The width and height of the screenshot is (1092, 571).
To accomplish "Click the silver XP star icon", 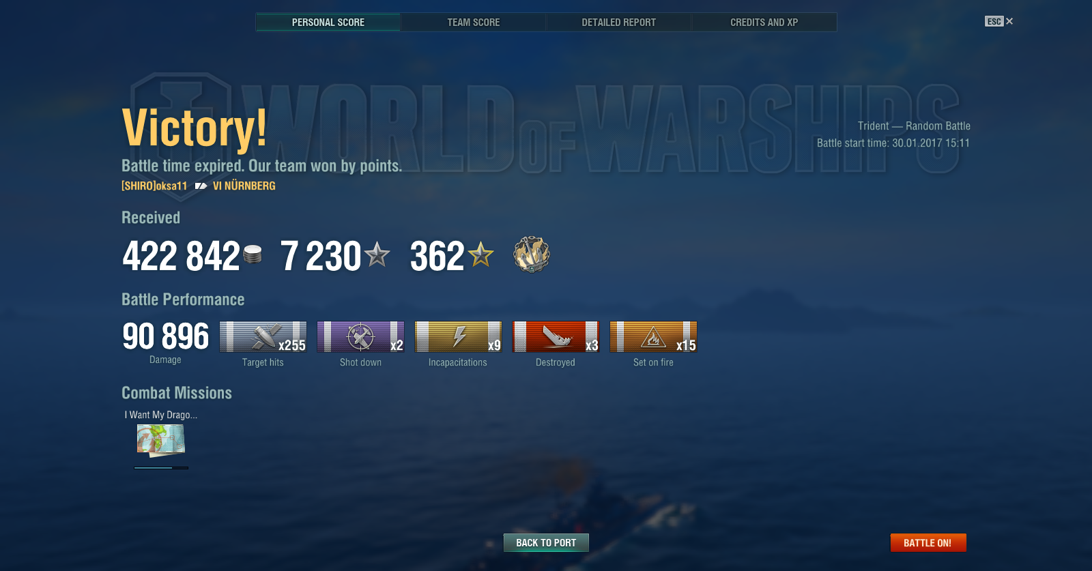I will tap(377, 254).
